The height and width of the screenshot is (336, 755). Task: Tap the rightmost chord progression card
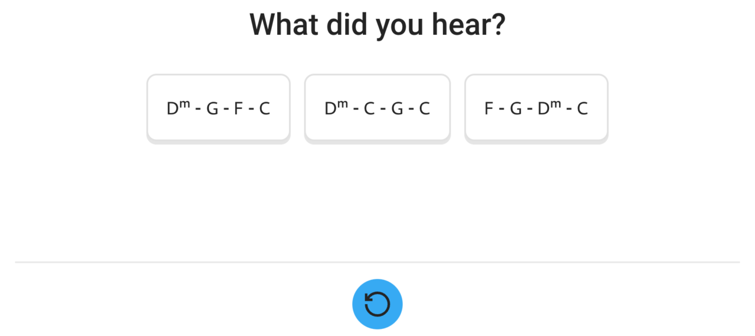click(x=536, y=108)
